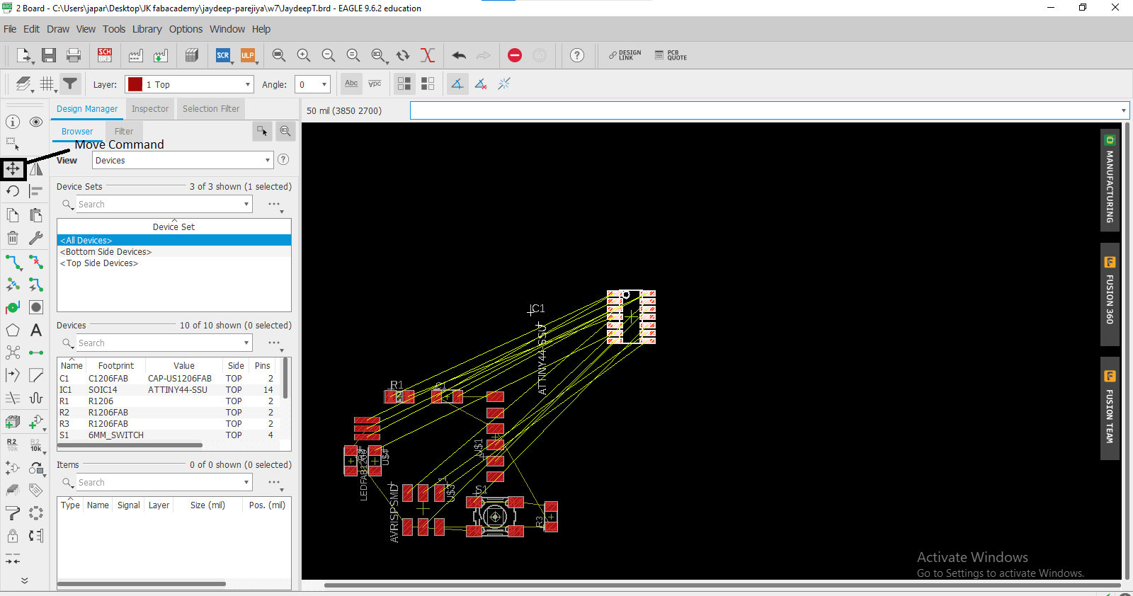This screenshot has width=1133, height=596.
Task: Open the Help question mark icon
Action: tap(577, 55)
